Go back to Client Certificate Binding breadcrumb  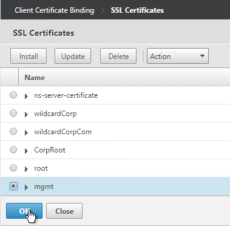pyautogui.click(x=55, y=10)
